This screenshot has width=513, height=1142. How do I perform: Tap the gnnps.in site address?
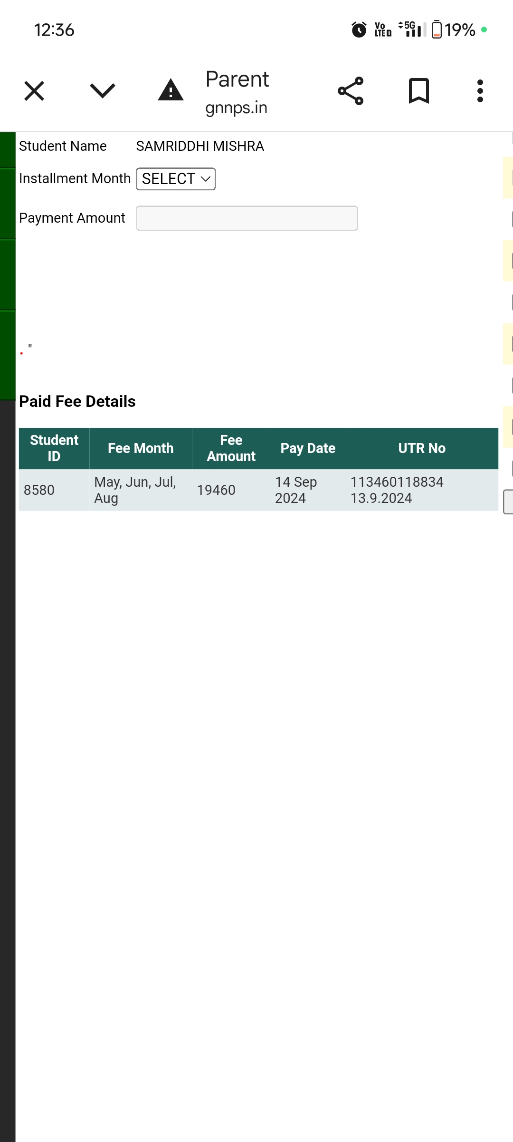[236, 108]
